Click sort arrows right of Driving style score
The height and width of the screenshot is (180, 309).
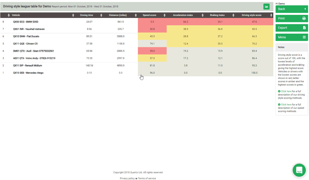[271, 15]
